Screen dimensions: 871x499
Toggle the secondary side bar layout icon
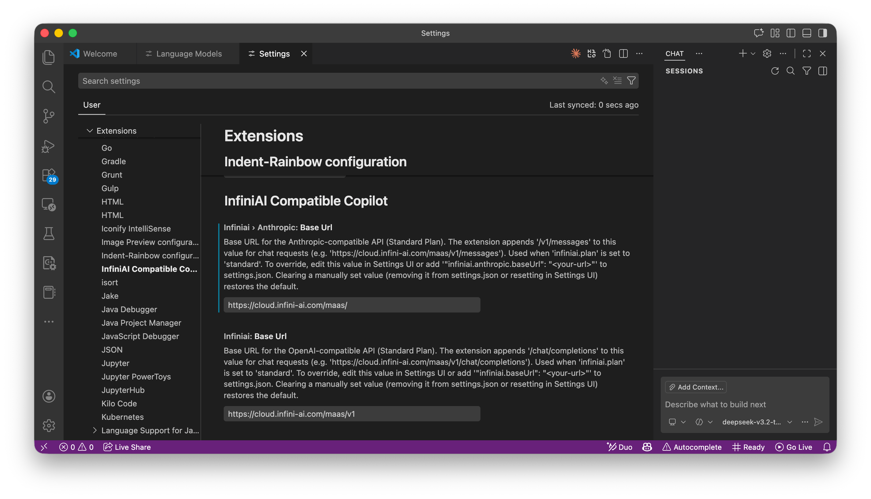click(x=823, y=33)
